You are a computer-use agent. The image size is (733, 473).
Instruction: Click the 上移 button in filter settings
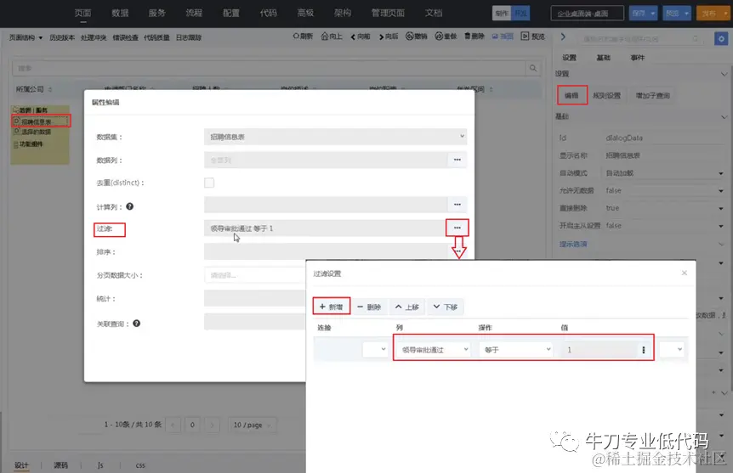406,307
